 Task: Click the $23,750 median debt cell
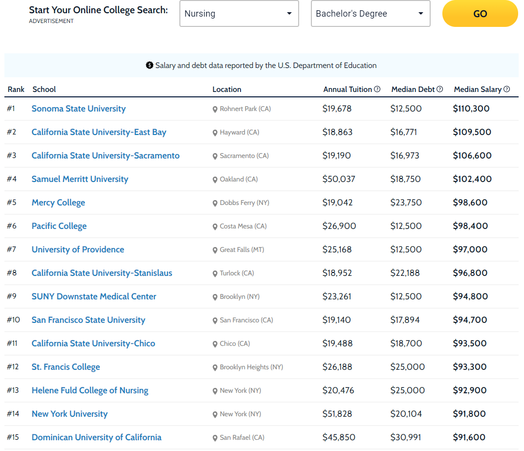pos(406,203)
